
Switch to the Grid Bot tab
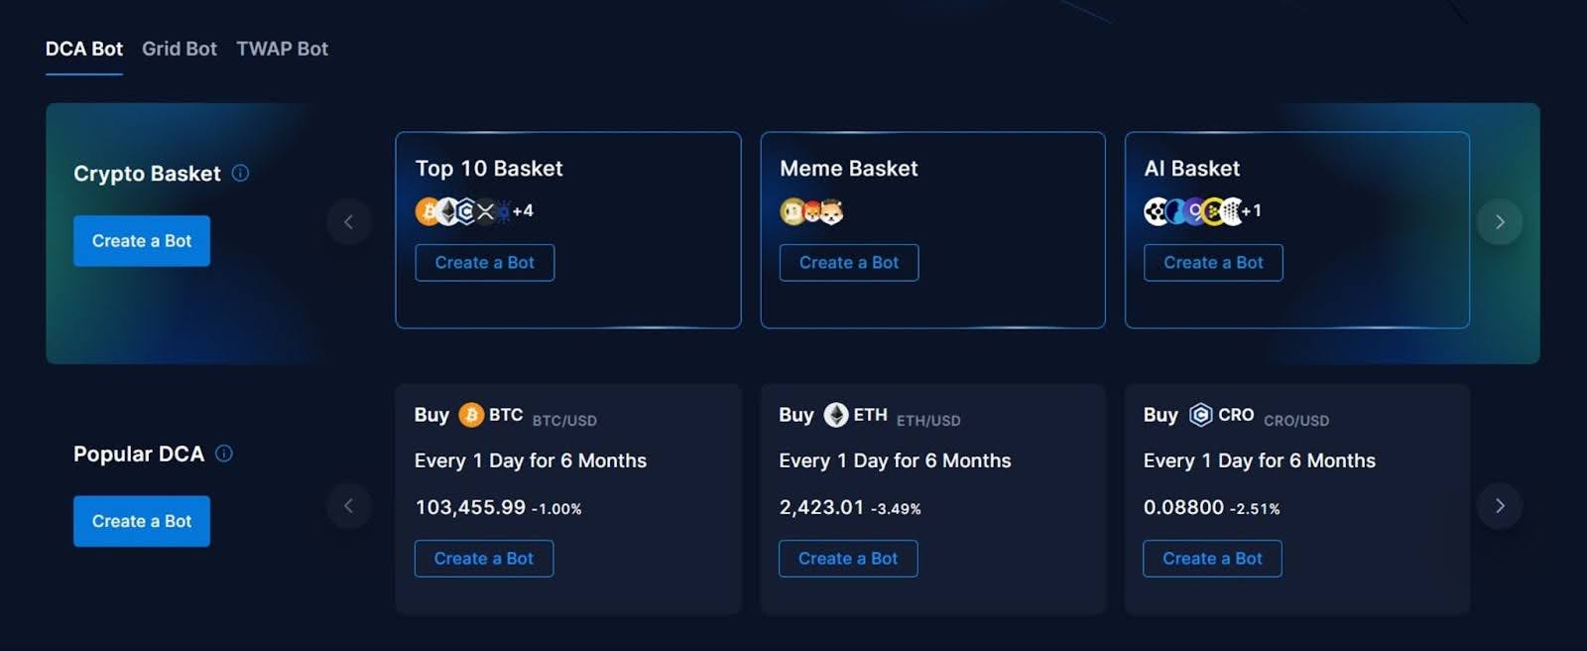[x=179, y=49]
